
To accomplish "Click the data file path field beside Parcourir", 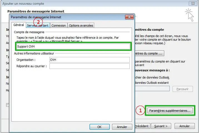I will click(x=152, y=89).
